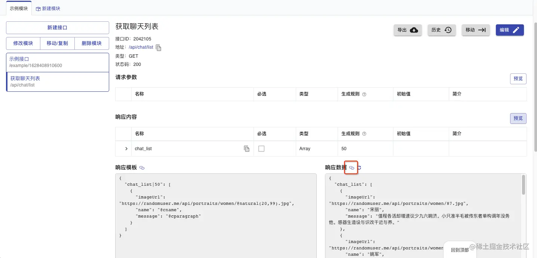Open 生成规则 help icon in 请求参数 table
This screenshot has height=258, width=537.
point(364,94)
